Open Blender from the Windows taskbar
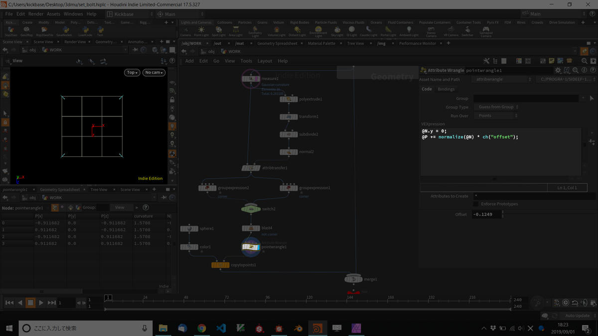 pos(298,328)
